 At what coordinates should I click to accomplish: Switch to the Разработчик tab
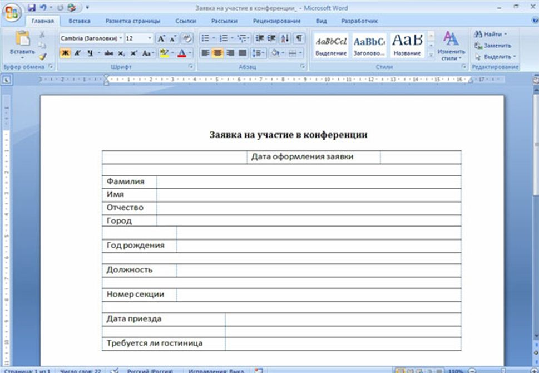click(x=359, y=21)
